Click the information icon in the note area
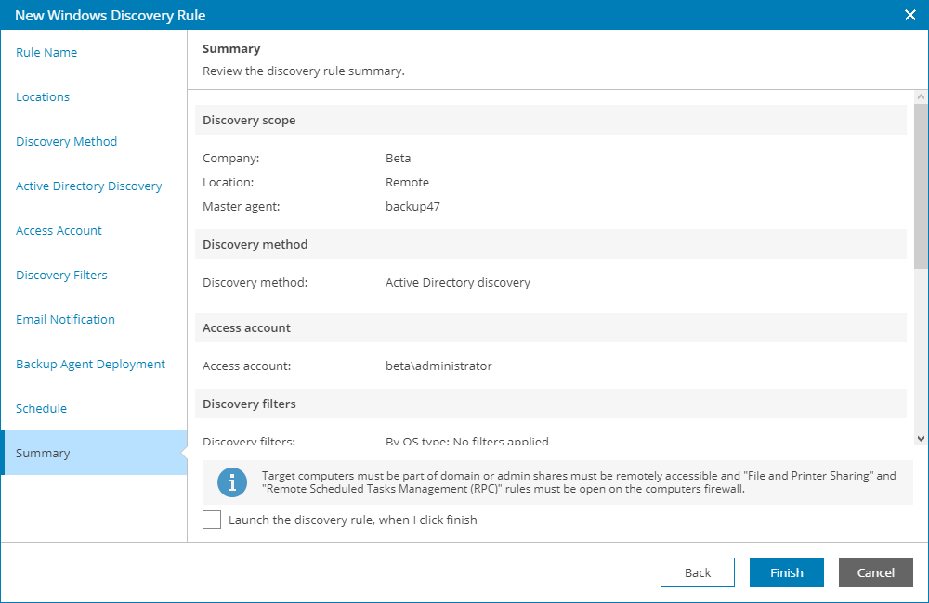This screenshot has height=603, width=929. click(232, 482)
